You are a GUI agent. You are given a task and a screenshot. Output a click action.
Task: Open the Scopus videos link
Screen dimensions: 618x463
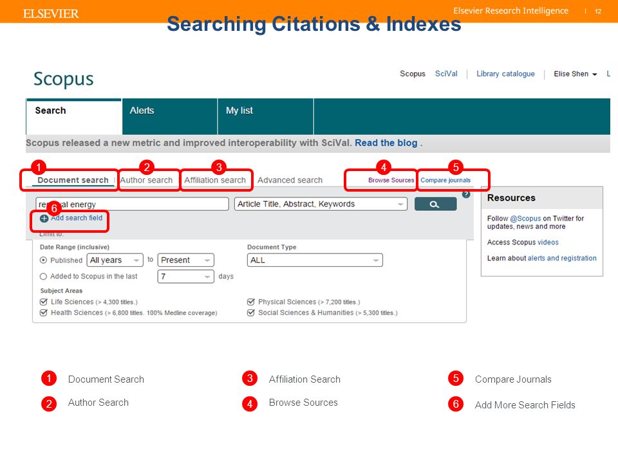pos(548,242)
